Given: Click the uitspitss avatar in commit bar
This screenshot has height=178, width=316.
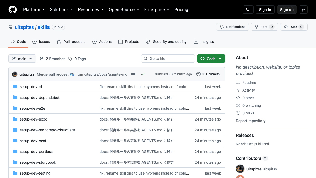Looking at the screenshot, I should [x=15, y=74].
